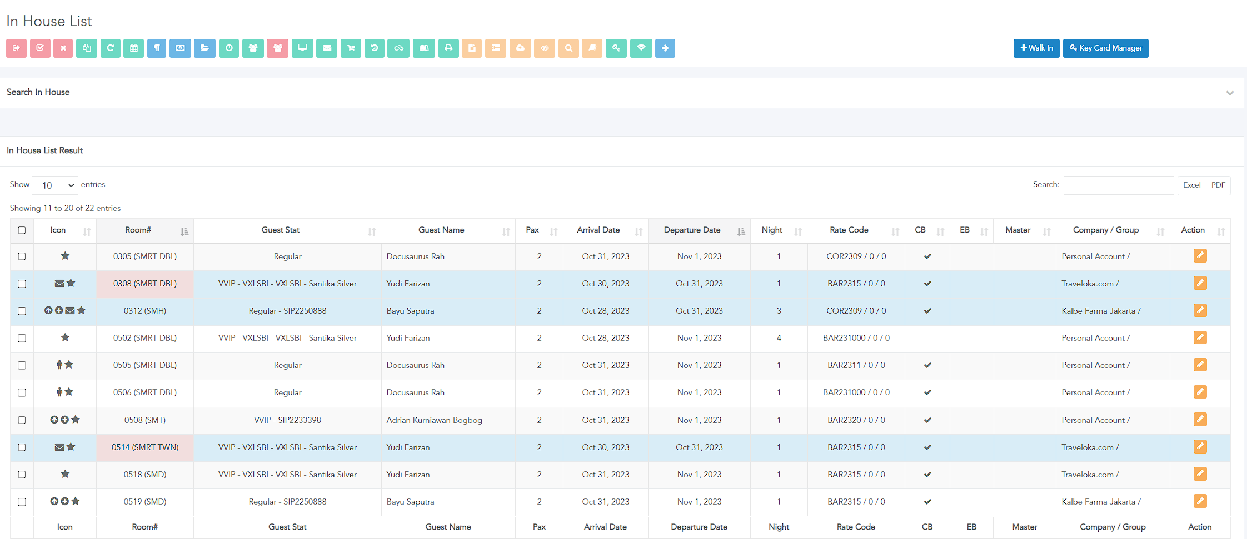The image size is (1247, 539).
Task: Tick the checkbox for room 0508
Action: click(22, 420)
